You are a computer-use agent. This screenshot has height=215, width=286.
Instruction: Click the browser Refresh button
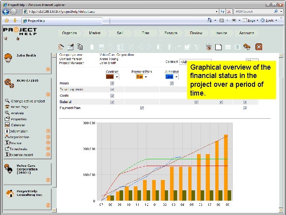click(222, 12)
